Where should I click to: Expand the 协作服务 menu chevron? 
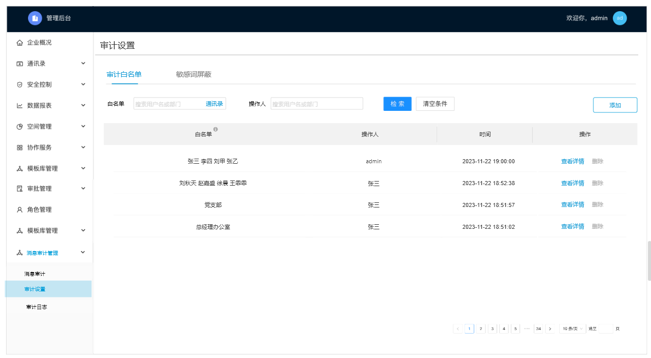pos(83,147)
